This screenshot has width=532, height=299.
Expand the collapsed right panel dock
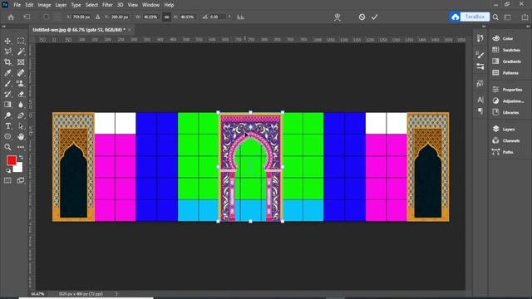click(x=528, y=27)
